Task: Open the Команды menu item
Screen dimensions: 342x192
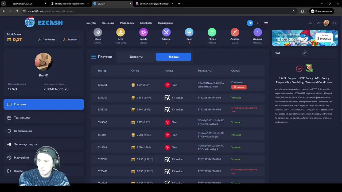Action: (108, 23)
